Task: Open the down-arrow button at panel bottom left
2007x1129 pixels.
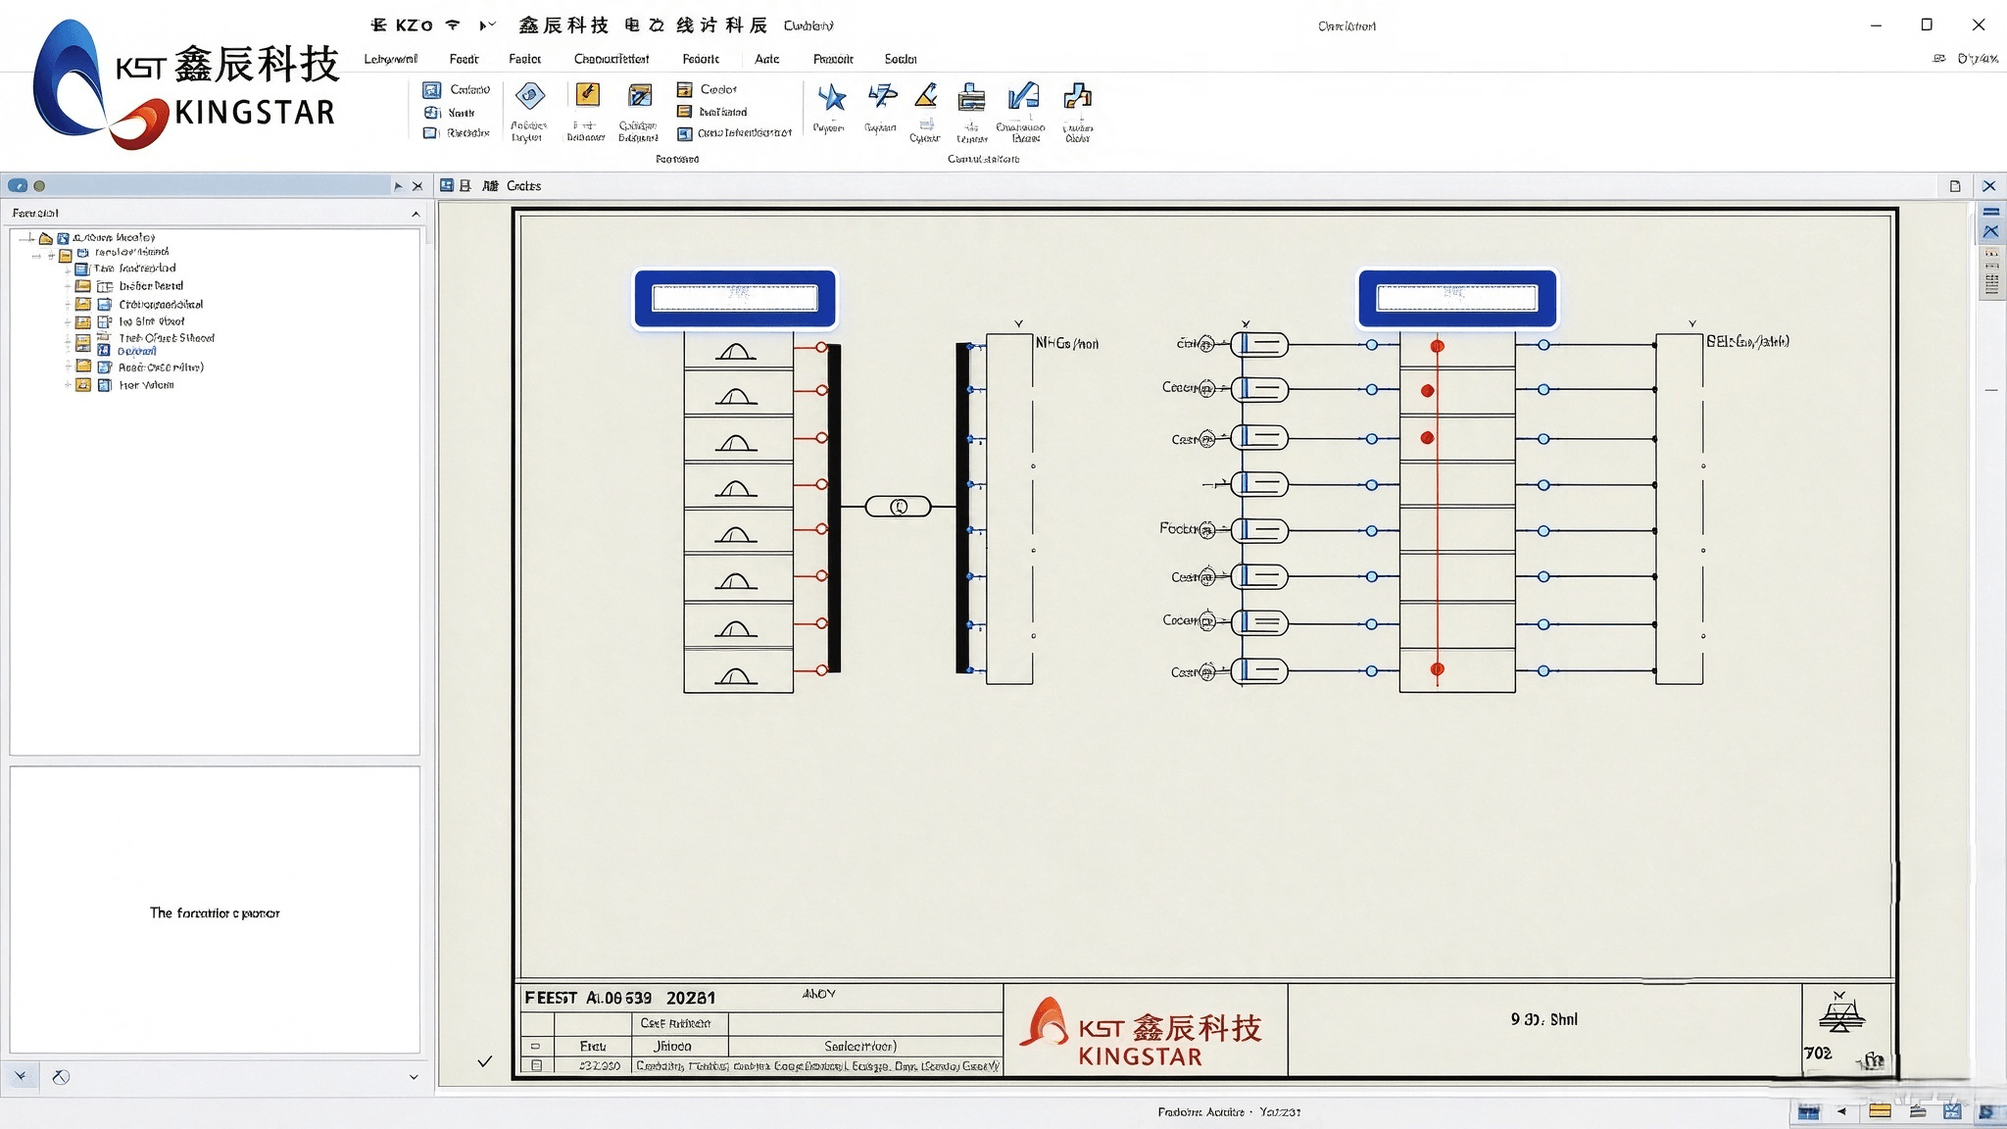Action: (22, 1076)
